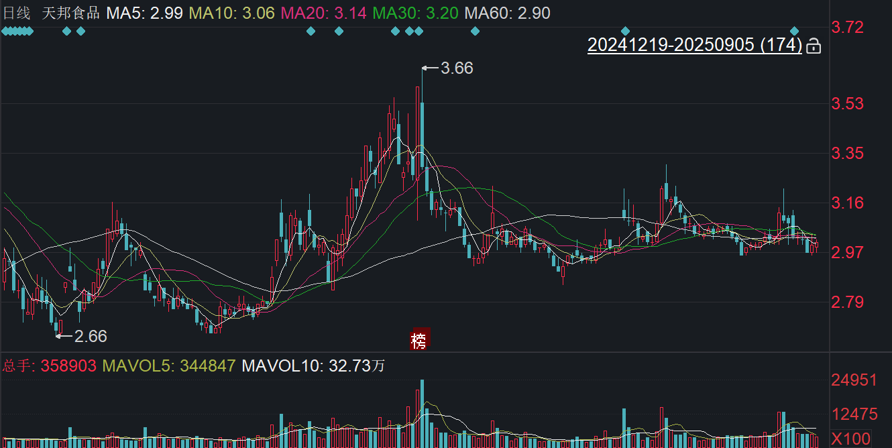Click the rightmost diamond event marker
Screen dimensions: 892x448
pos(794,31)
